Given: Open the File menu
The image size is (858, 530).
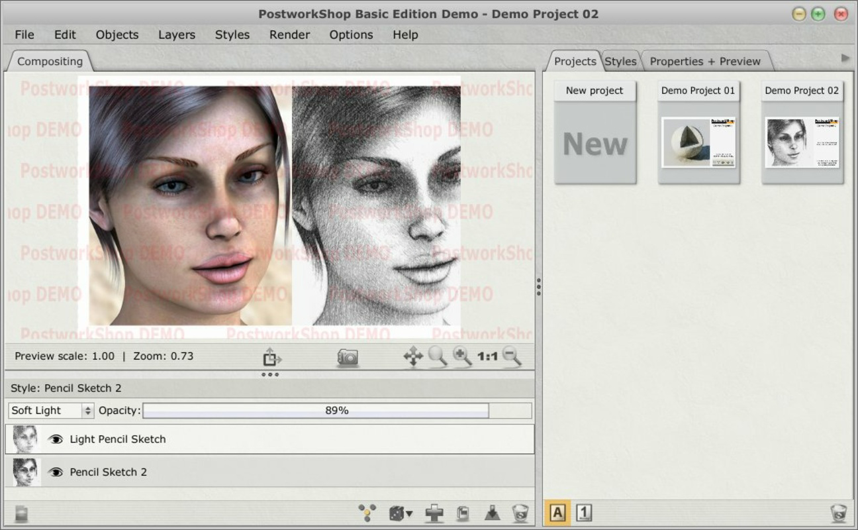Looking at the screenshot, I should (x=24, y=34).
